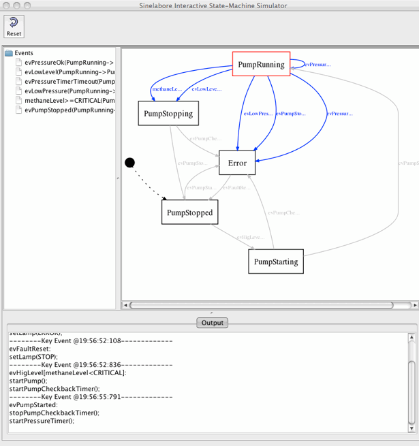
Task: Click the PumpRunning state box
Action: (261, 65)
